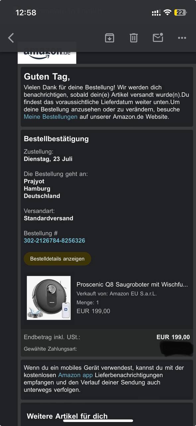The image size is (196, 426).
Task: Tap the battery indicator showing 22
Action: pyautogui.click(x=180, y=13)
